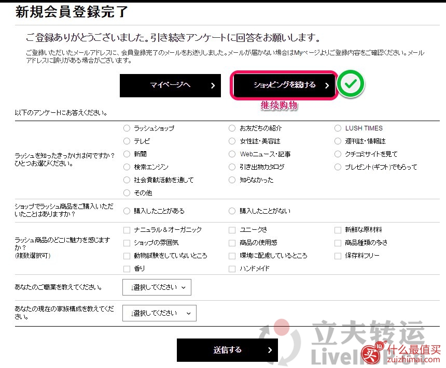The height and width of the screenshot is (368, 446).
Task: Select 購入したことがある radio option
Action: point(127,211)
